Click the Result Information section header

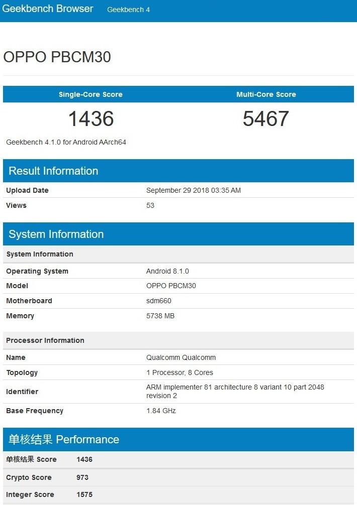[178, 171]
